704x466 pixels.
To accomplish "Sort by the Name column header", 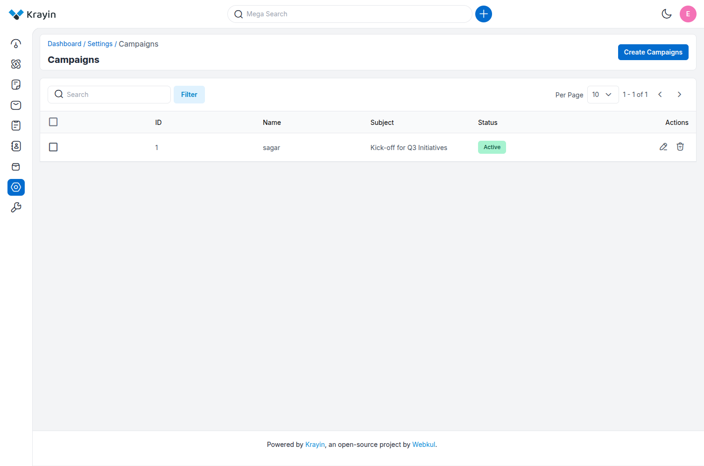I will (272, 123).
